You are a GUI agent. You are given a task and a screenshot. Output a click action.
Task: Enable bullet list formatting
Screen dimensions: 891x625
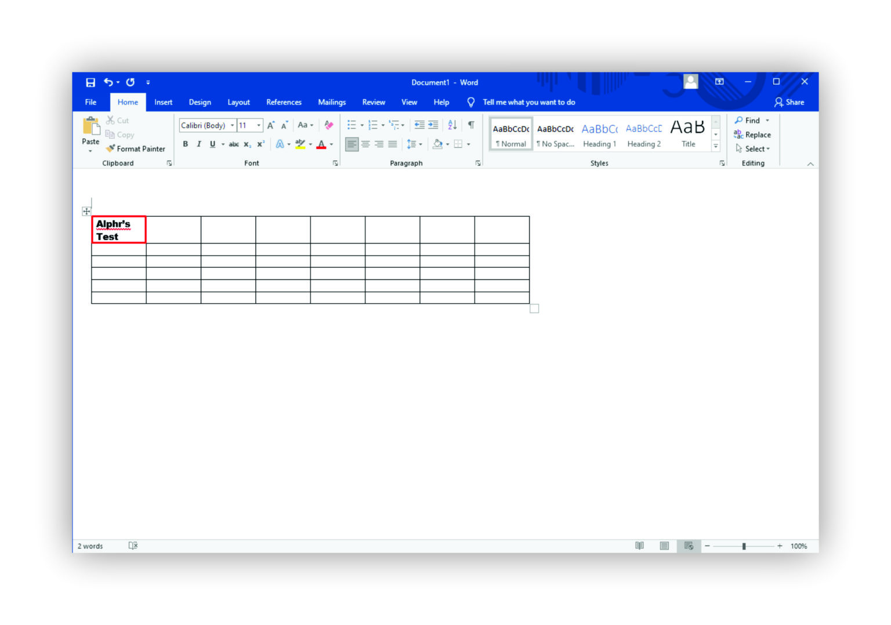[352, 125]
